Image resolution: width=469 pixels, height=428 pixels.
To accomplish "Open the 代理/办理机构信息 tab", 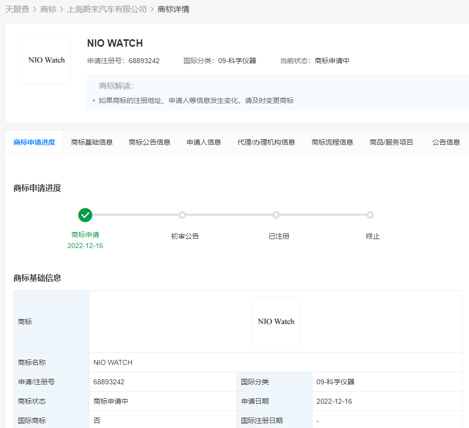I will 266,142.
